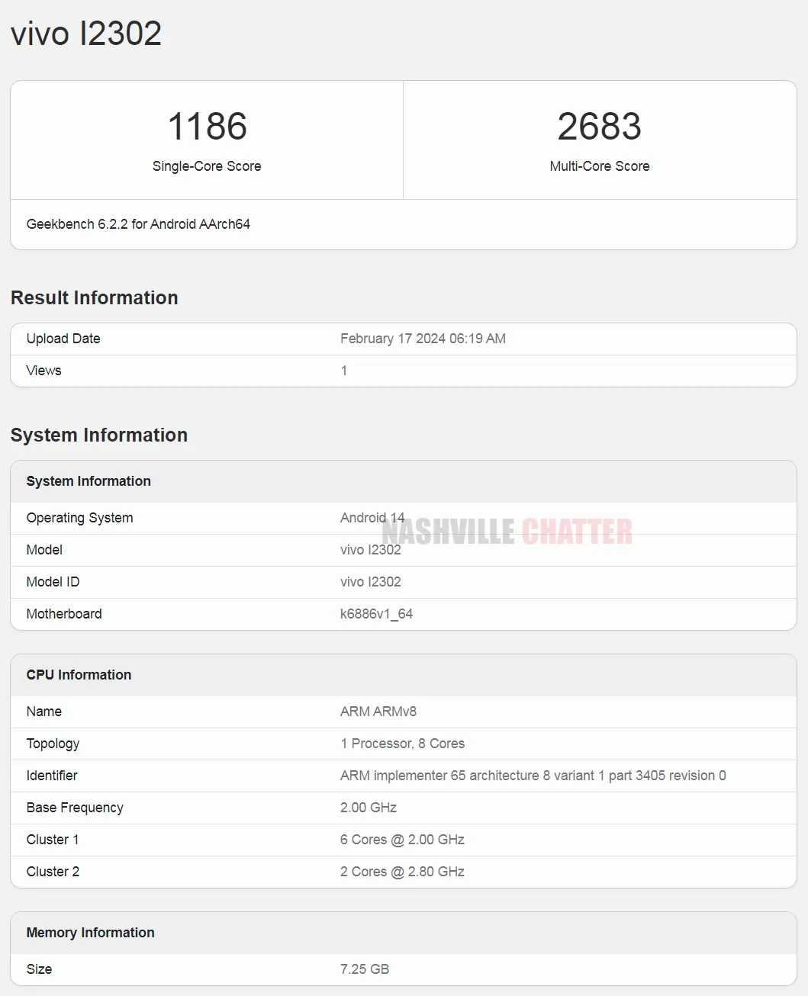Select '1 Processor, 8 Cores' value
Image resolution: width=808 pixels, height=996 pixels.
(403, 744)
